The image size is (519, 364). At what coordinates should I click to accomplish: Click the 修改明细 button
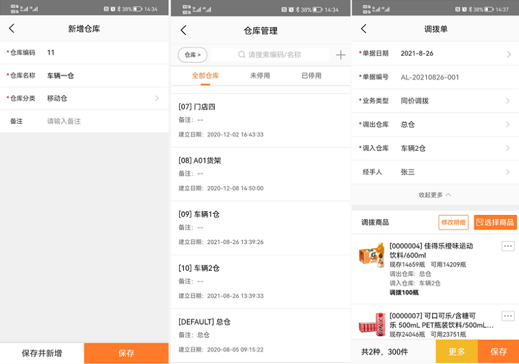[453, 222]
